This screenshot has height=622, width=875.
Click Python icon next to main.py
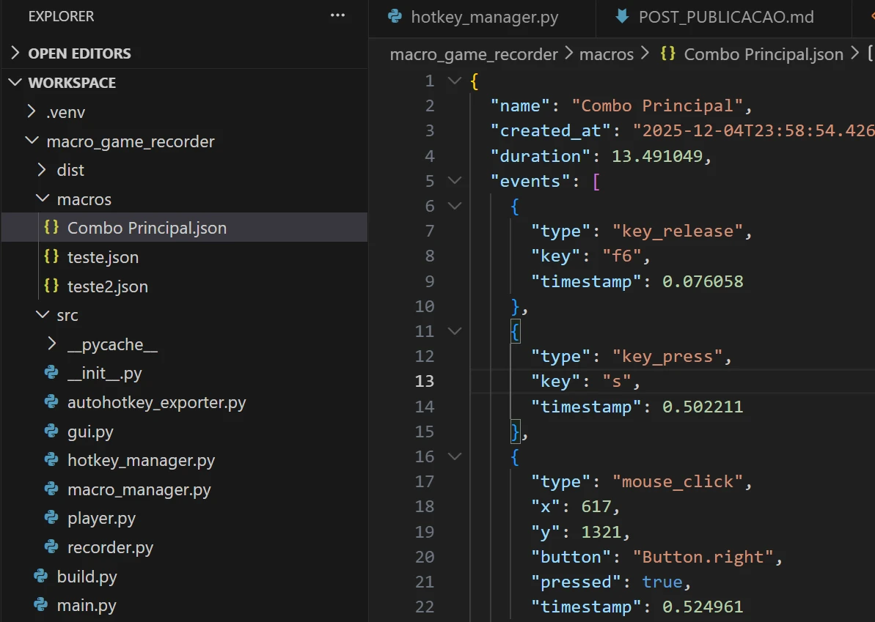click(41, 606)
